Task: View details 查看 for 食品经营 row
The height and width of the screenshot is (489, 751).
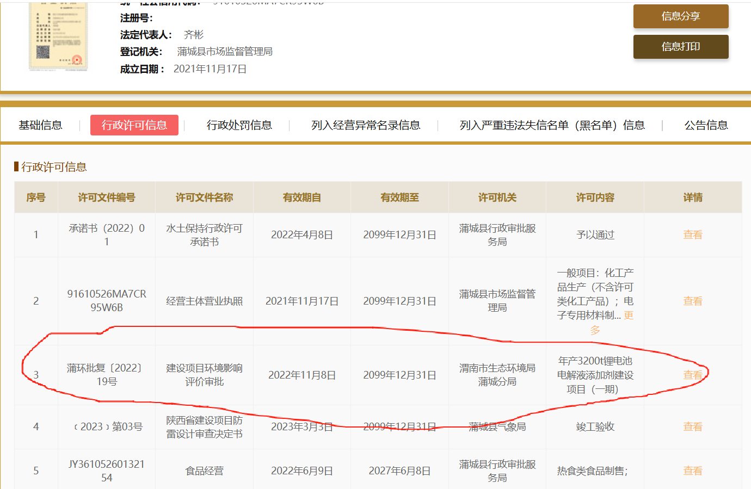Action: point(693,471)
